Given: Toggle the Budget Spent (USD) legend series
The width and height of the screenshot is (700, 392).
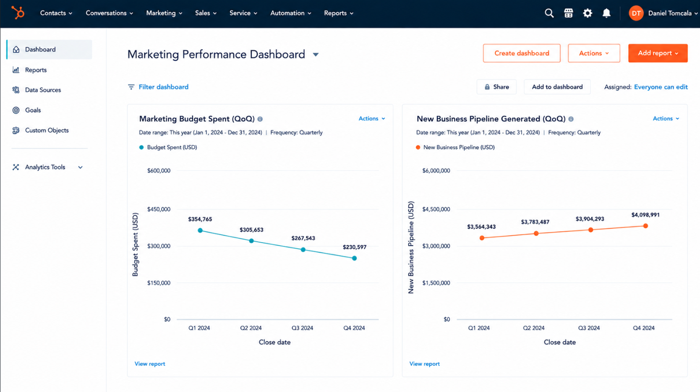Looking at the screenshot, I should [x=168, y=147].
